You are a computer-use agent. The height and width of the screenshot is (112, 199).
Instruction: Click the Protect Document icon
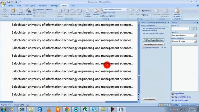point(177,13)
